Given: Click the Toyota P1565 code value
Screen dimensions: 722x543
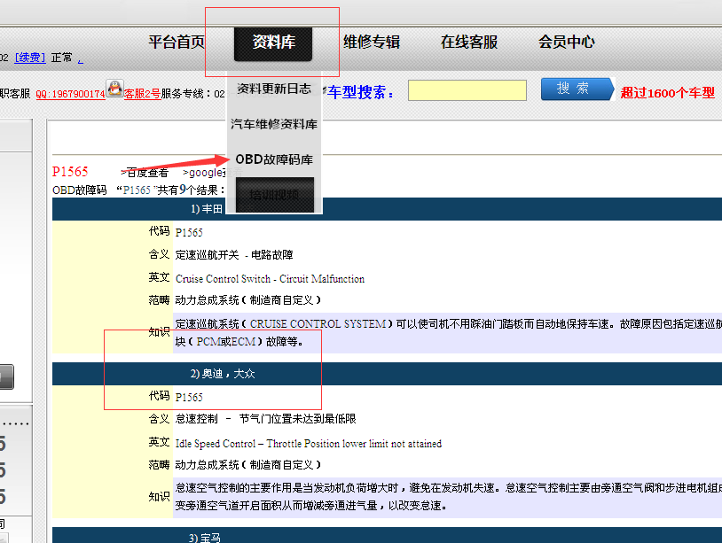Looking at the screenshot, I should pyautogui.click(x=189, y=233).
